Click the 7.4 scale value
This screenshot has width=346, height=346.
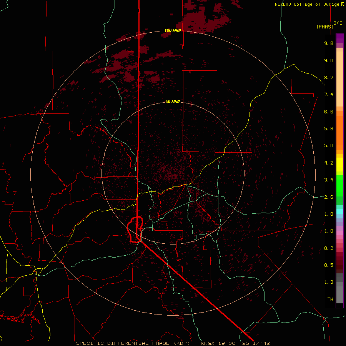click(x=329, y=95)
